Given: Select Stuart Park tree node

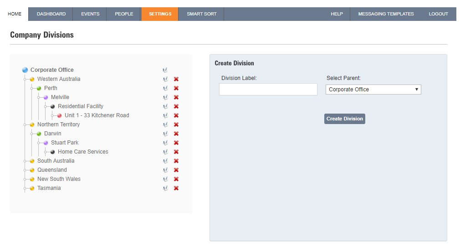Looking at the screenshot, I should tap(65, 143).
